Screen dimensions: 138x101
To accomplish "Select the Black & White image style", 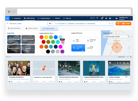I will point(14,49).
